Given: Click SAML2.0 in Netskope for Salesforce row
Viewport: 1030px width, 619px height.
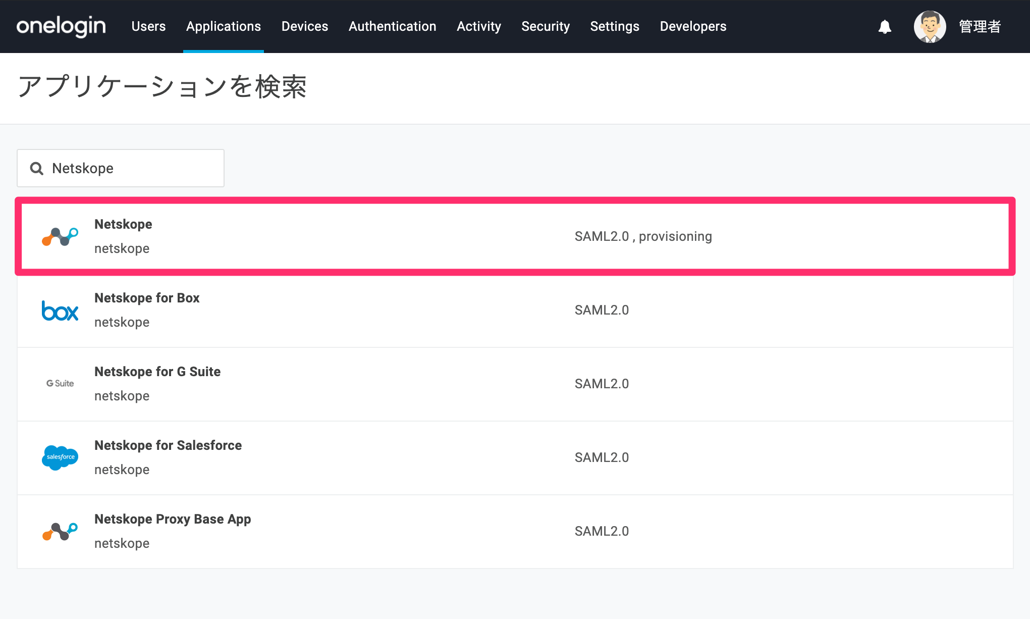Looking at the screenshot, I should pyautogui.click(x=602, y=457).
